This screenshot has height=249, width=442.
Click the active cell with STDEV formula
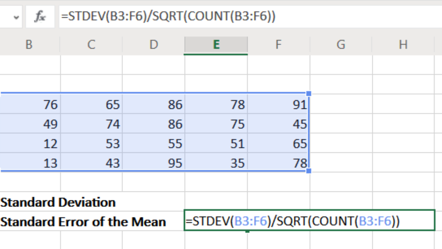click(309, 221)
